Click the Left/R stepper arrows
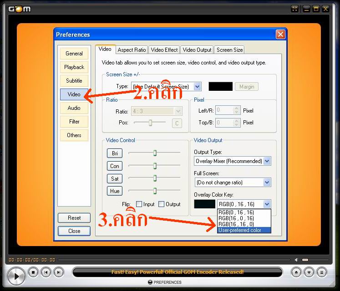 tap(237, 110)
